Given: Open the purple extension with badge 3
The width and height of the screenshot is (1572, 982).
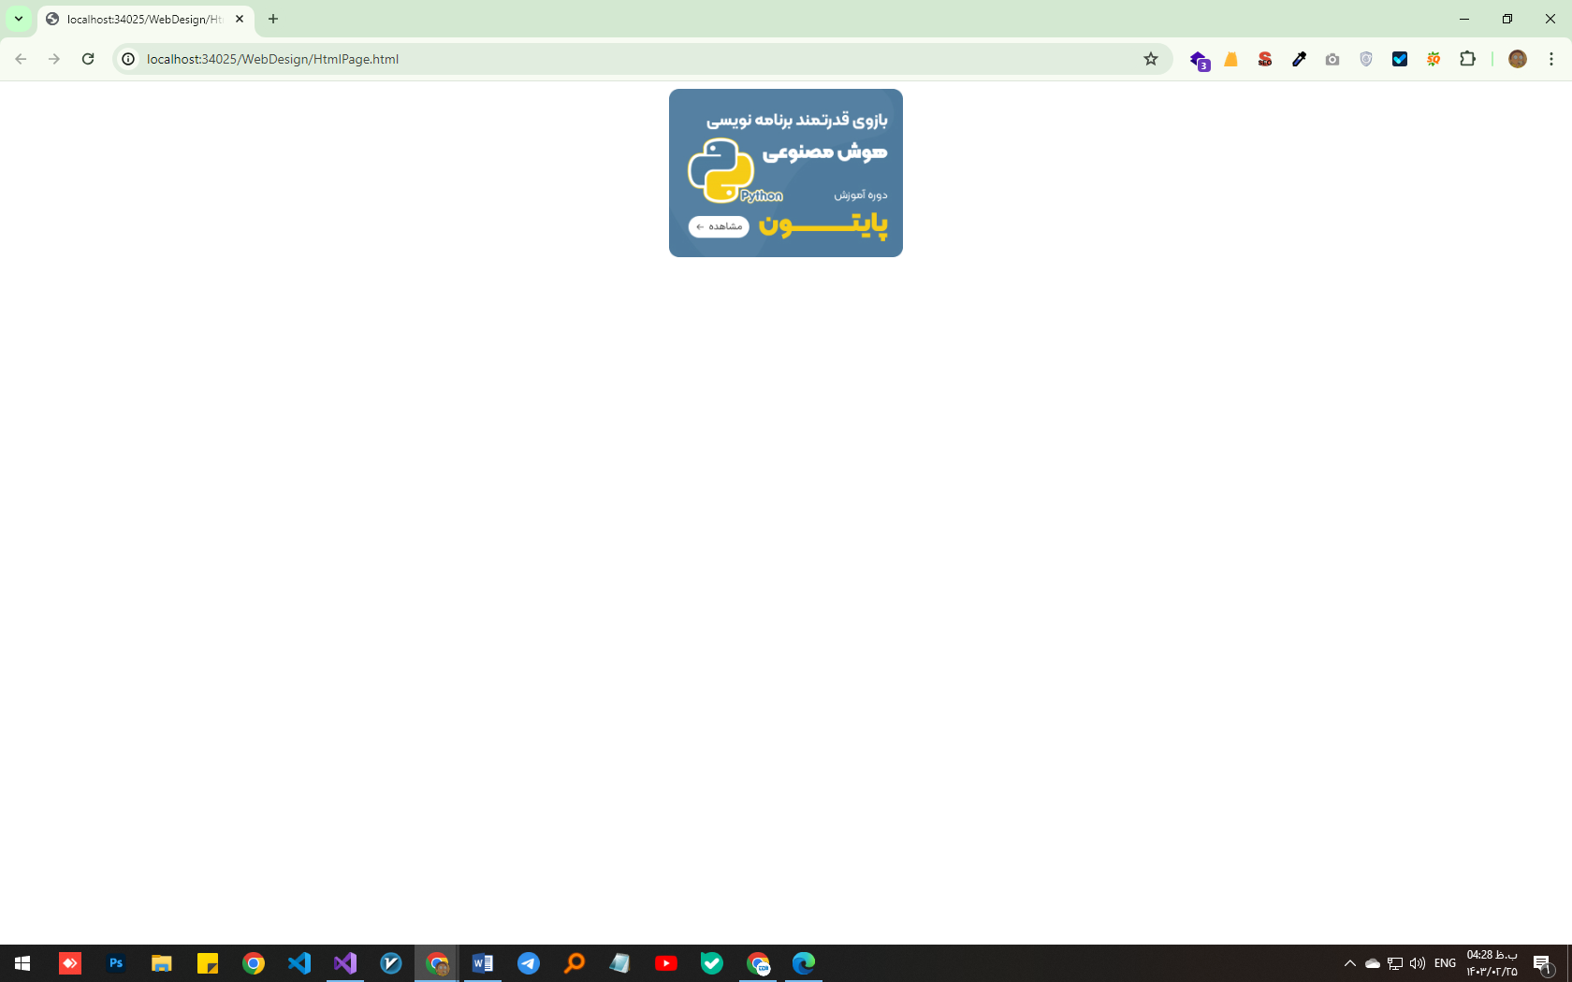Looking at the screenshot, I should coord(1199,60).
